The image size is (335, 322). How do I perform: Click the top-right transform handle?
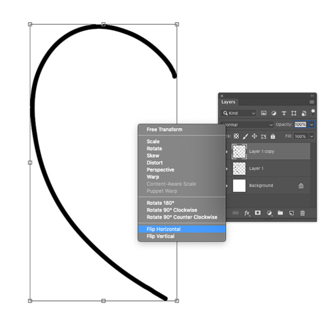click(x=177, y=24)
